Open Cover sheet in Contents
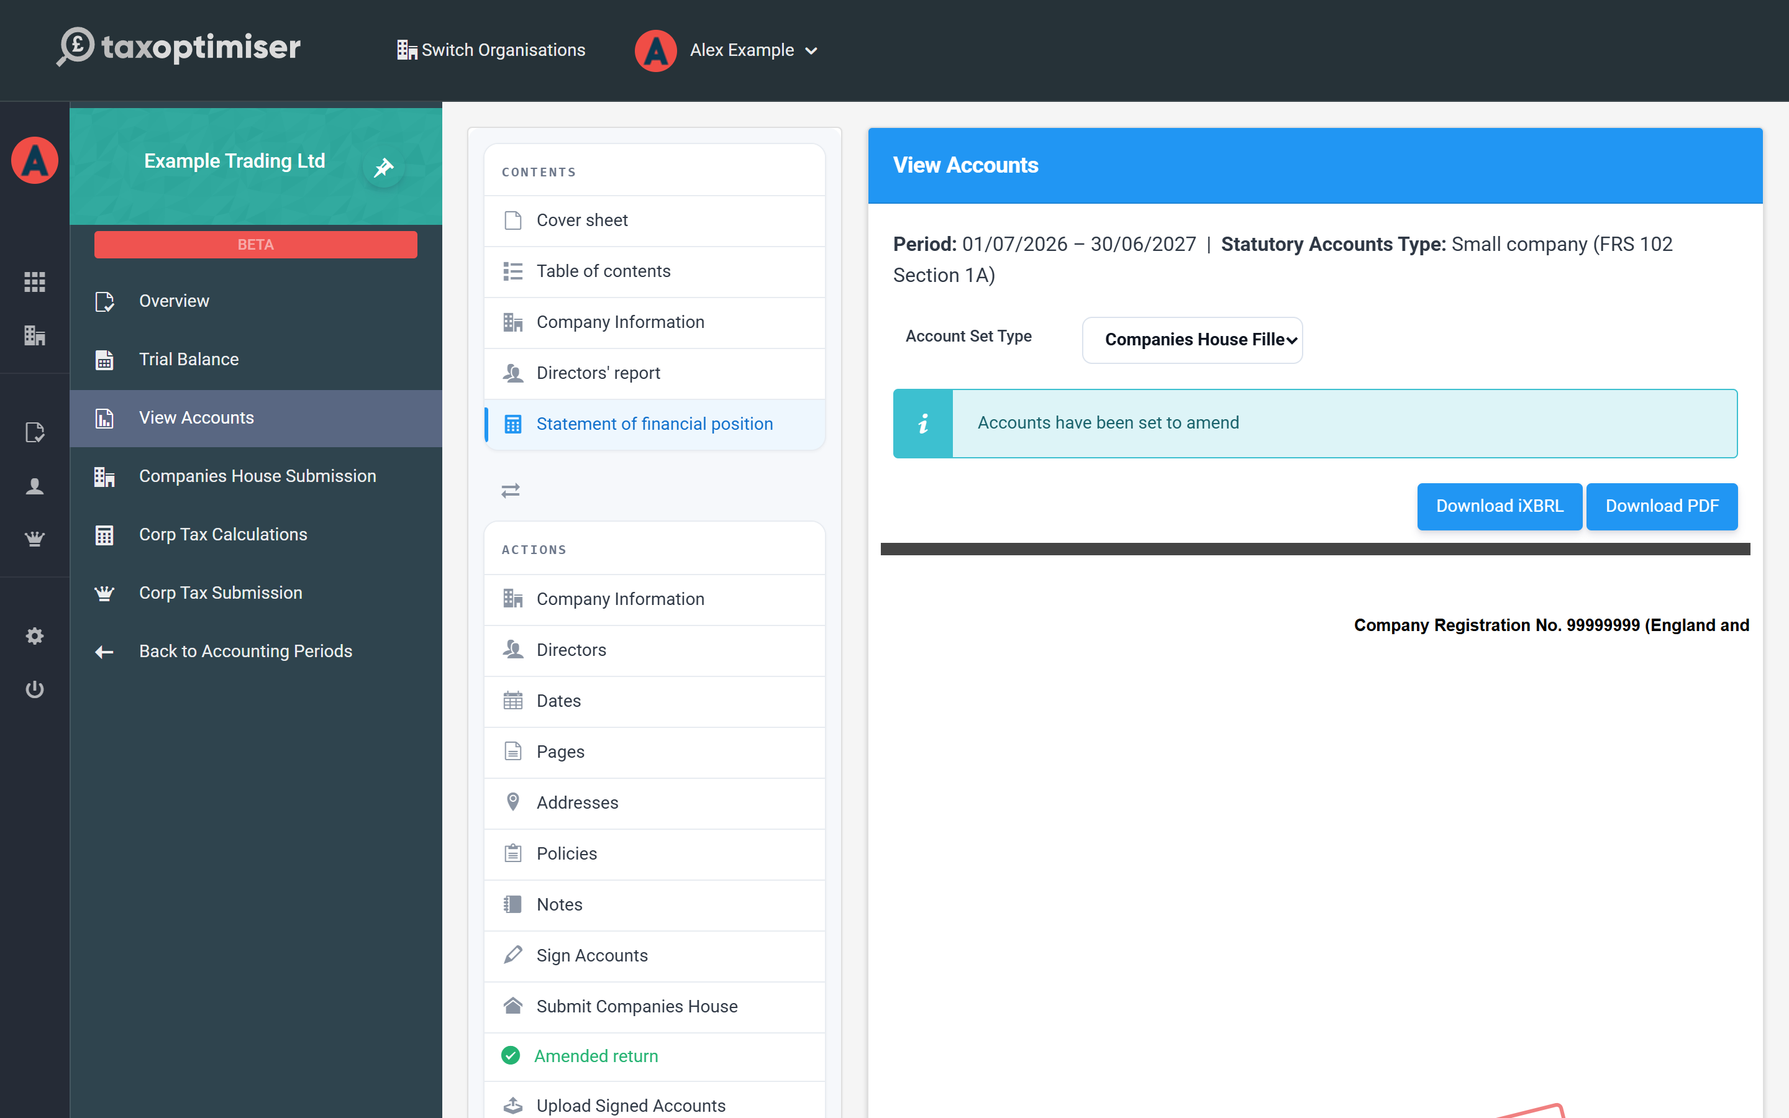 point(654,220)
